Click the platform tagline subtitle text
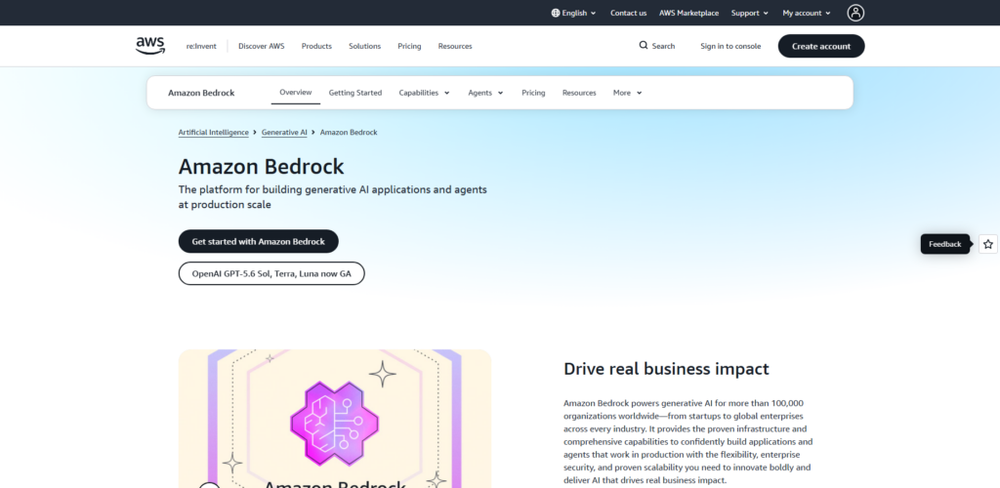 point(333,197)
